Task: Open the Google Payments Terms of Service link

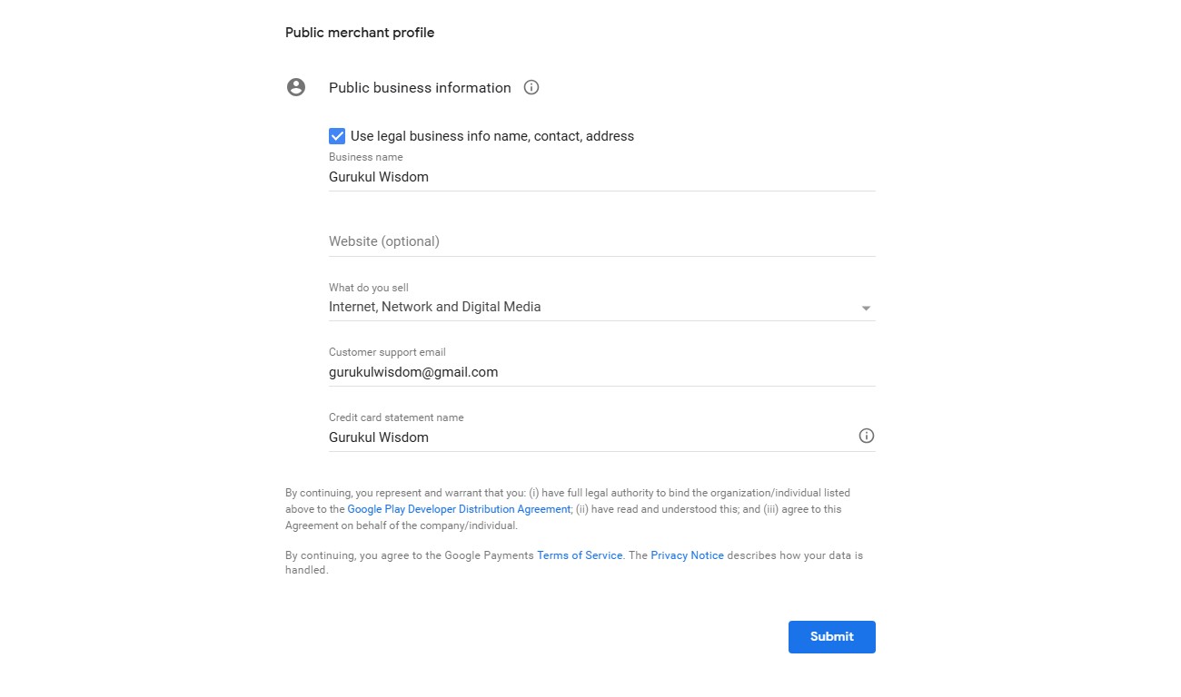Action: tap(580, 555)
